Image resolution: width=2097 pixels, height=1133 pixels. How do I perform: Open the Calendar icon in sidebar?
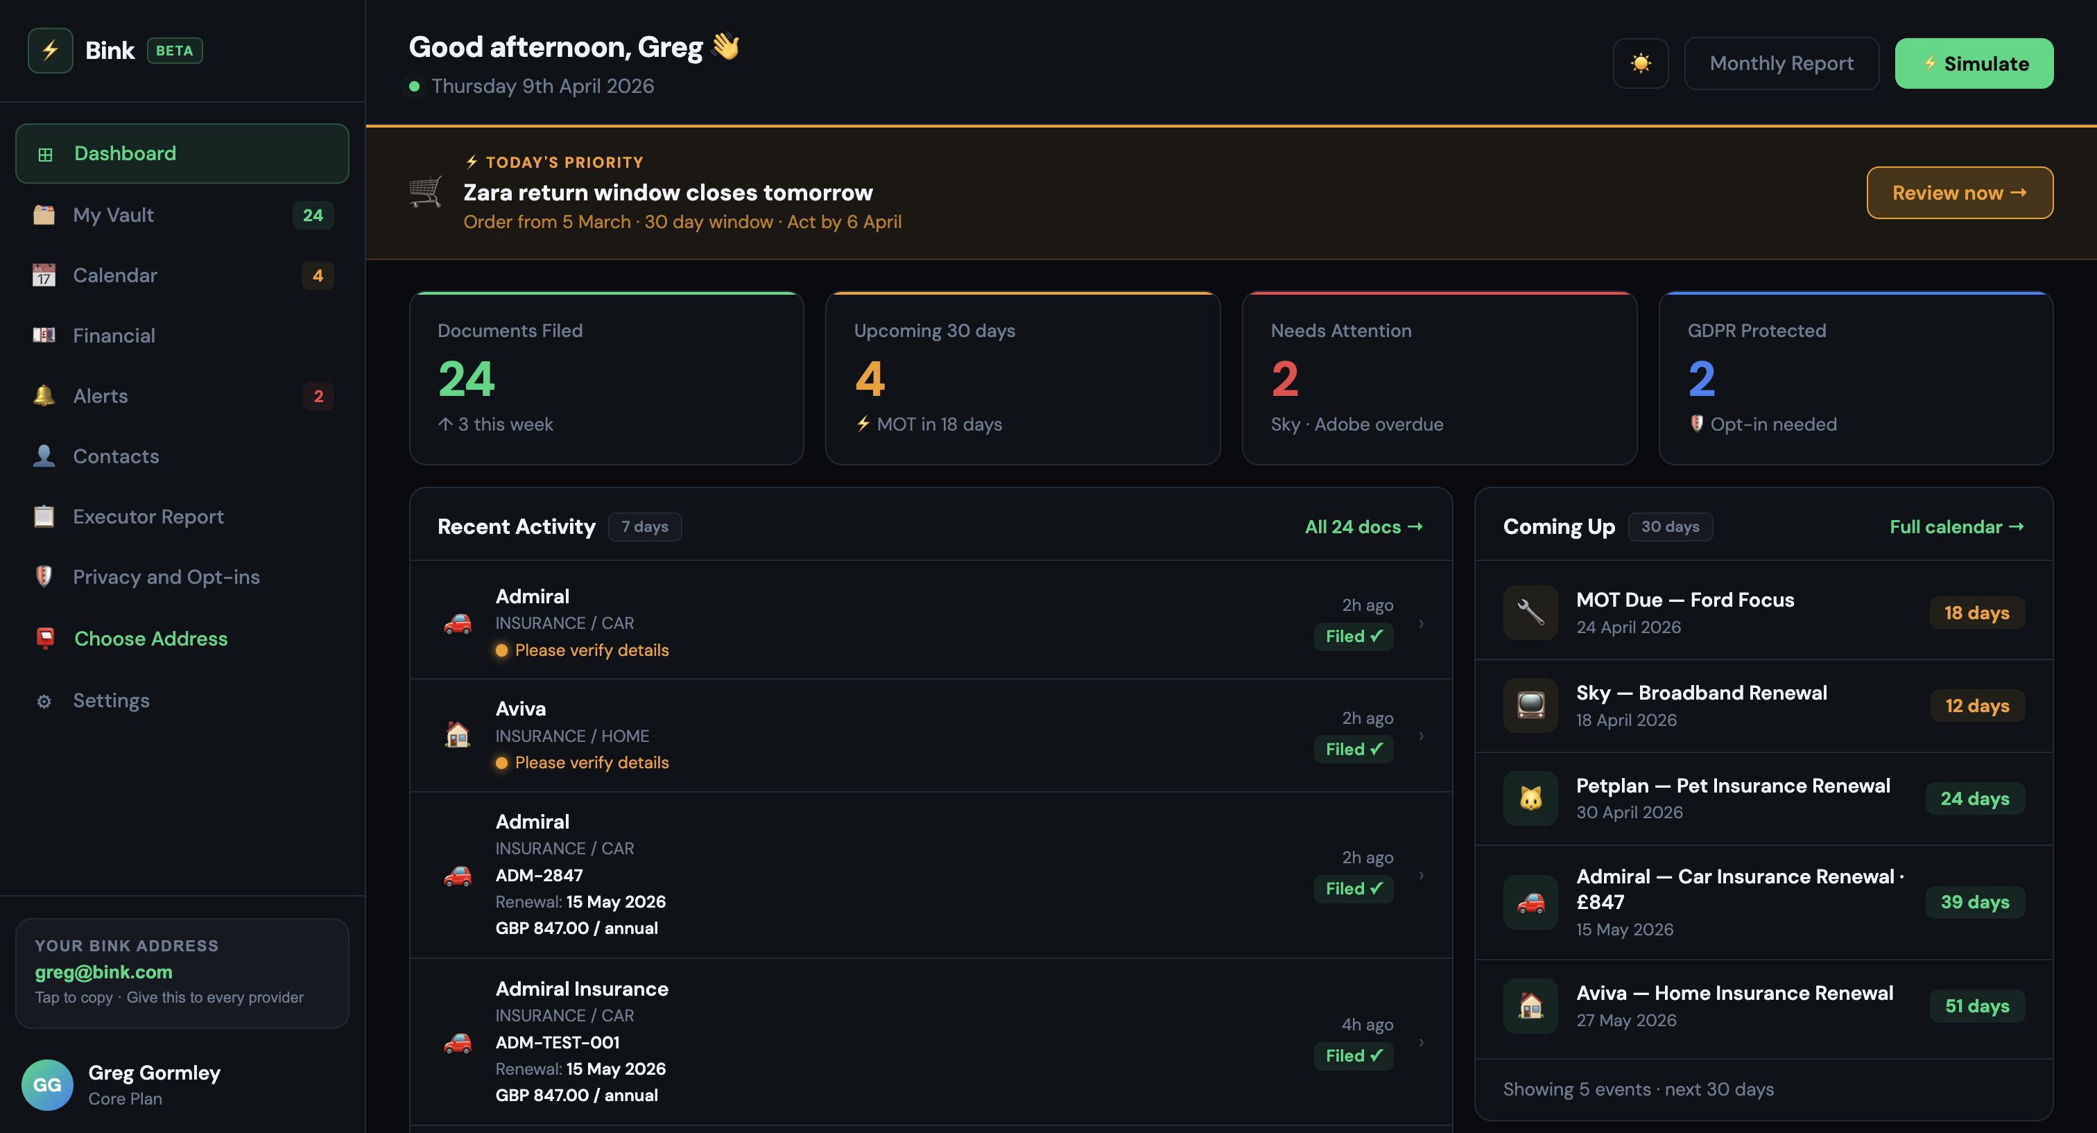[x=44, y=275]
